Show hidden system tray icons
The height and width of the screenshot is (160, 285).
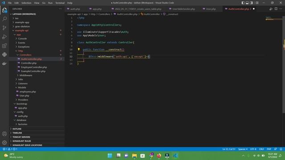(x=243, y=156)
